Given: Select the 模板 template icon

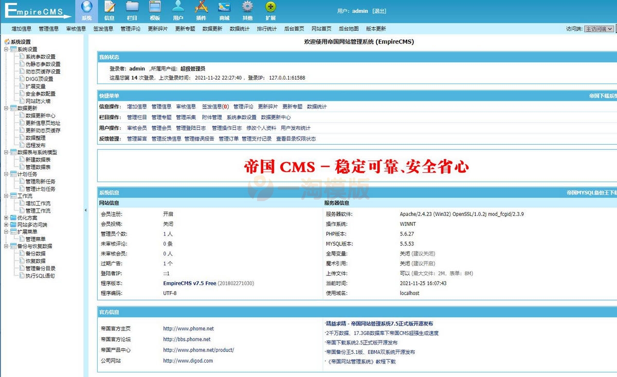Looking at the screenshot, I should tap(155, 7).
